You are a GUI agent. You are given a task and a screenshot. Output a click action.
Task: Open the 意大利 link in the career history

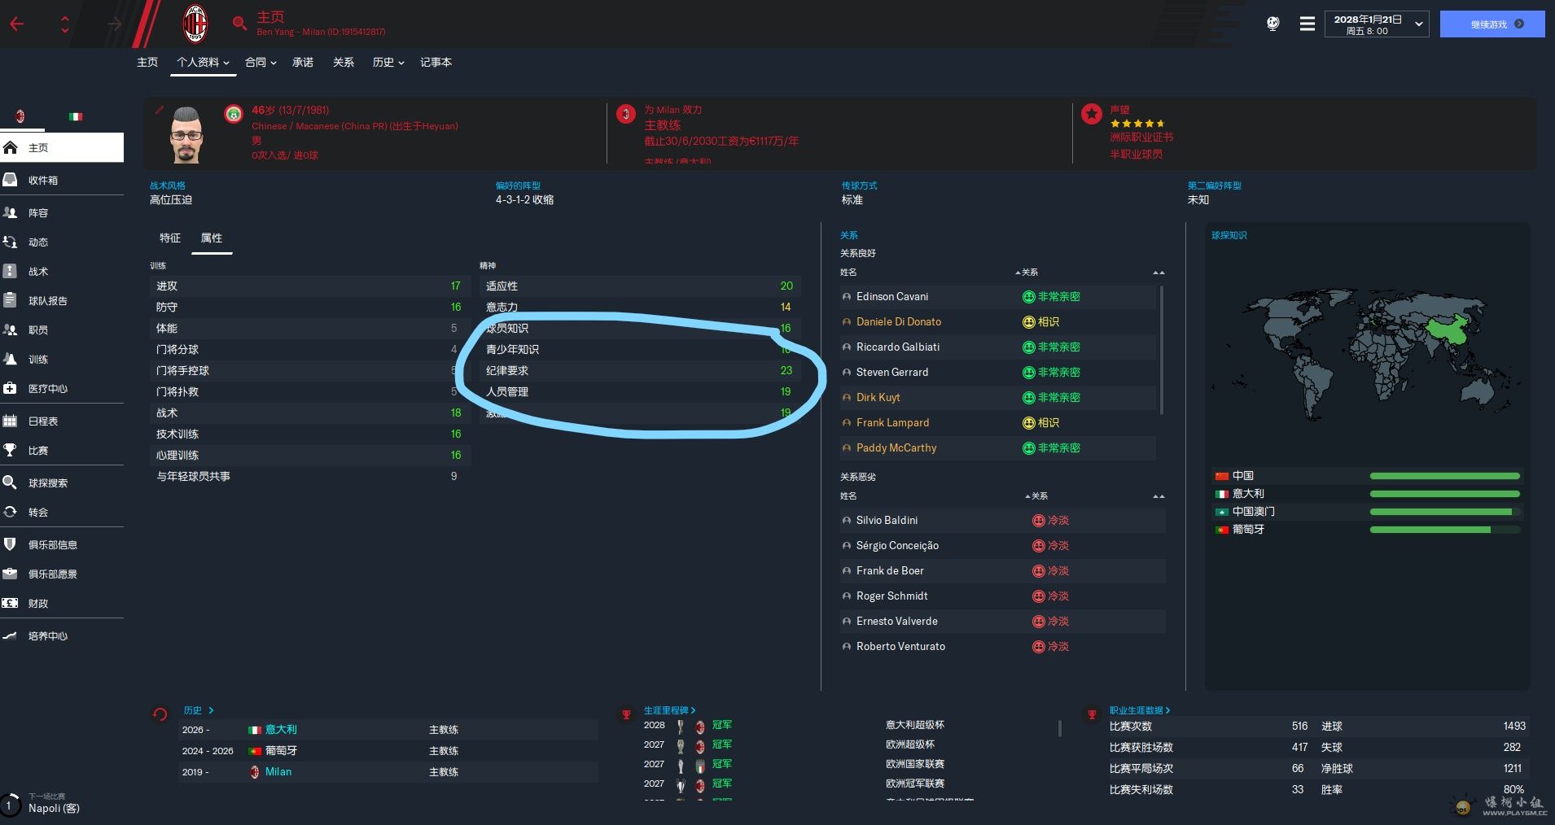[281, 729]
